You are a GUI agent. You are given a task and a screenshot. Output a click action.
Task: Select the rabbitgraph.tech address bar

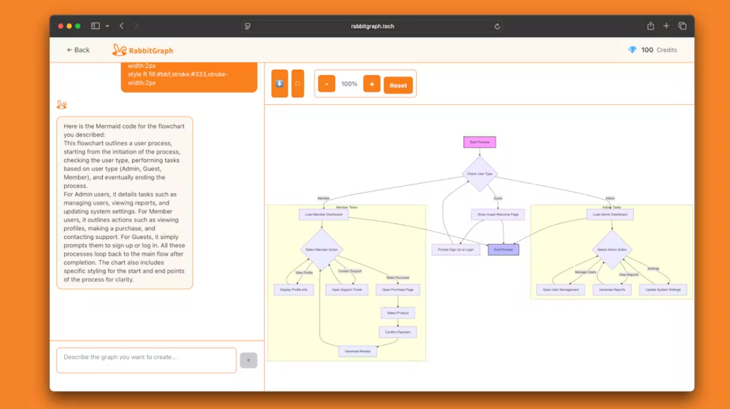372,25
